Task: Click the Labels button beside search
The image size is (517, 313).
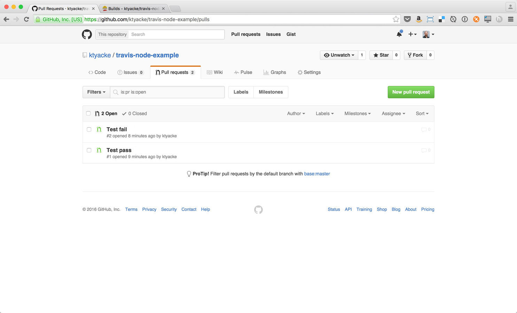Action: 241,92
